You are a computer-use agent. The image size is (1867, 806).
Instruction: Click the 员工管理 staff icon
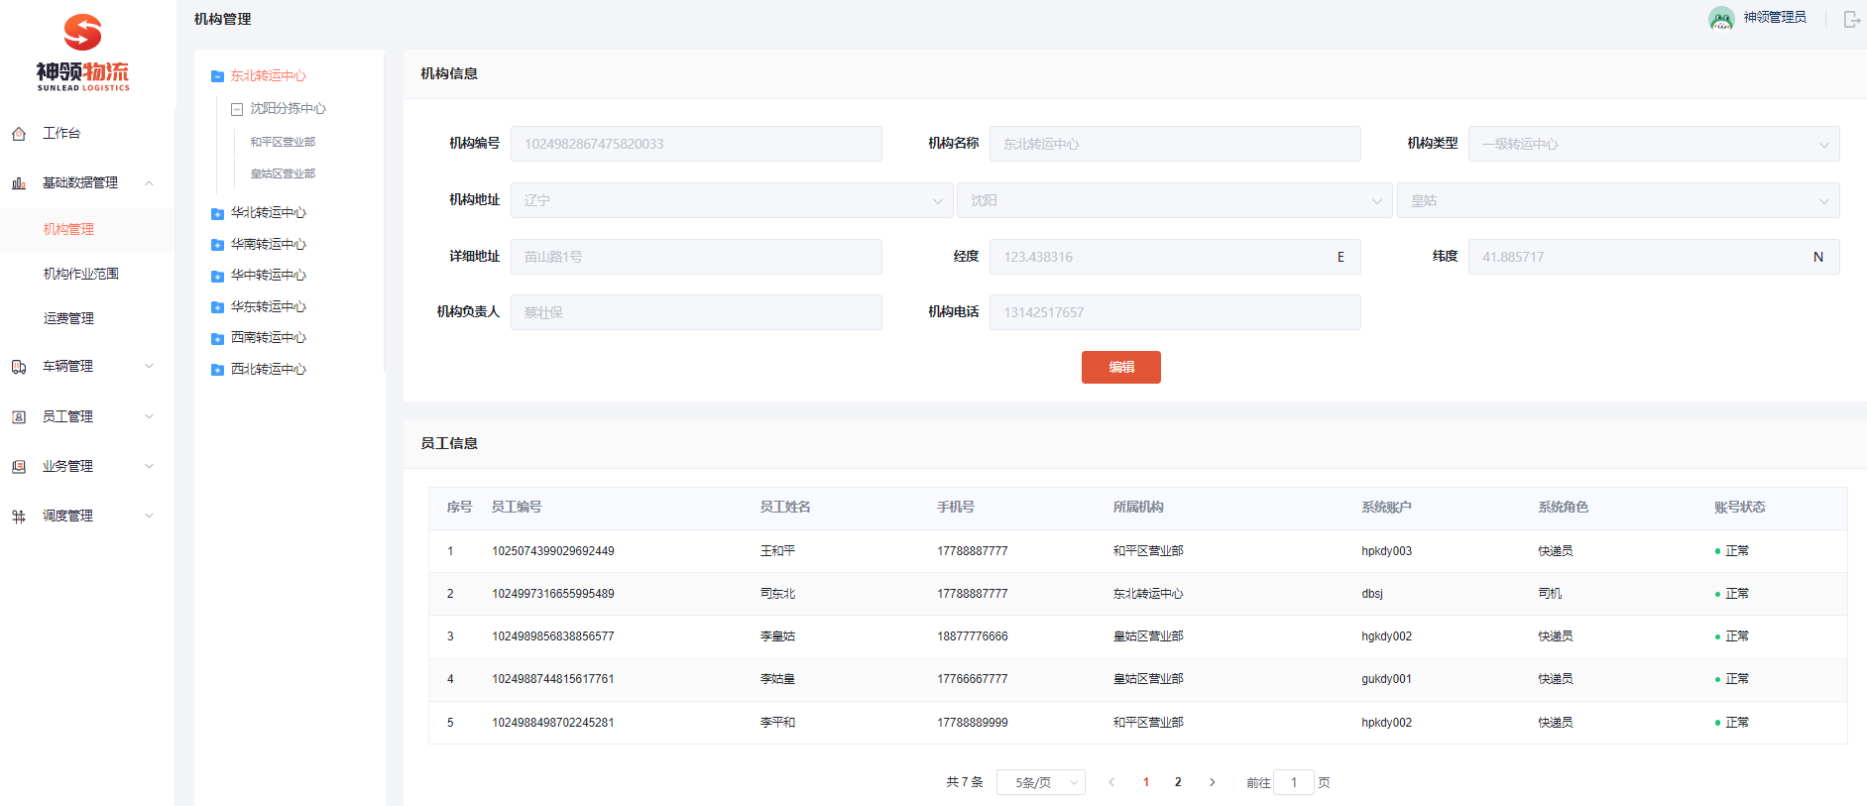(19, 417)
